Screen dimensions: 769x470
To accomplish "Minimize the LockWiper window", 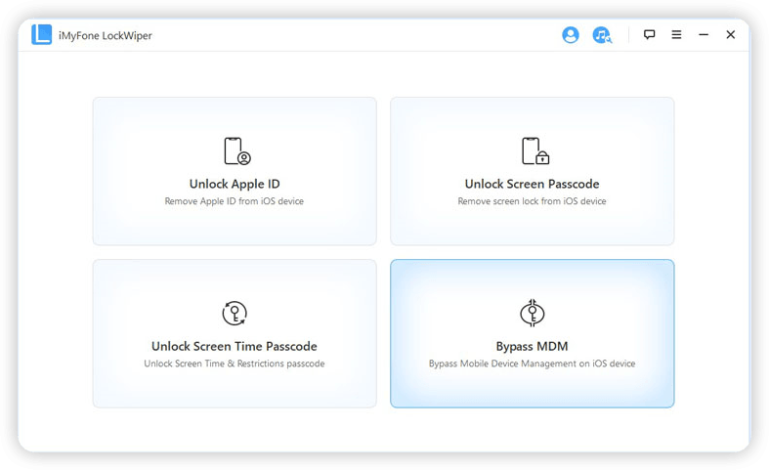I will [704, 35].
